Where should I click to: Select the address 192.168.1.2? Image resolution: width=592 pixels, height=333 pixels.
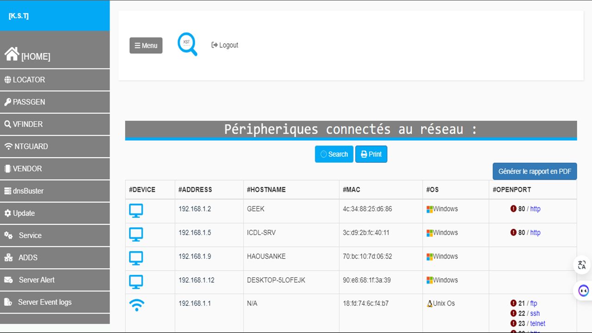point(195,209)
